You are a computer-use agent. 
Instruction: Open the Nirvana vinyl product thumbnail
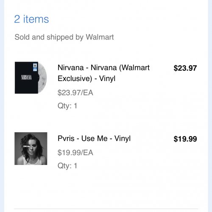coord(31,78)
